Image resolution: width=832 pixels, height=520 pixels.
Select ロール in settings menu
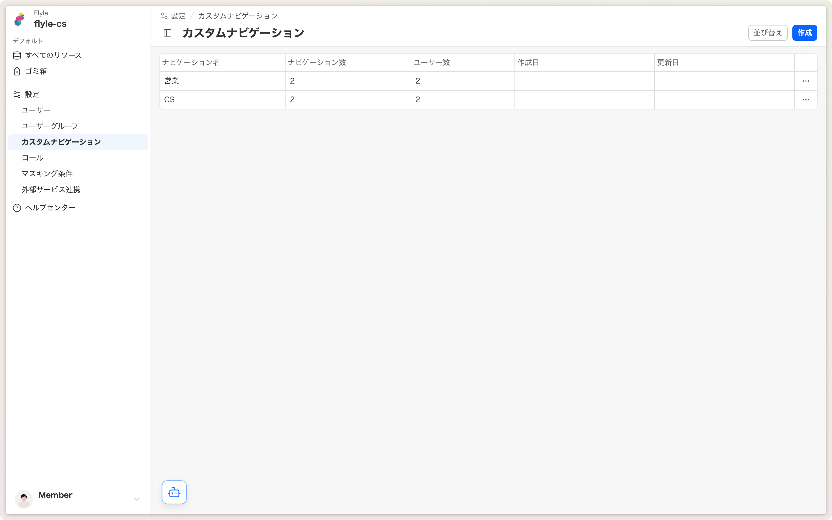click(x=32, y=158)
